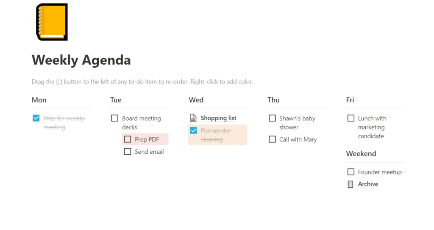Image resolution: width=434 pixels, height=230 pixels.
Task: Click the Shopping list document icon
Action: pos(193,118)
